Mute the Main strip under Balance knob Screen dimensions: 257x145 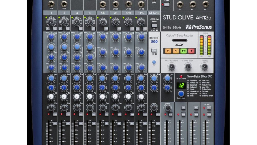[x=170, y=114]
